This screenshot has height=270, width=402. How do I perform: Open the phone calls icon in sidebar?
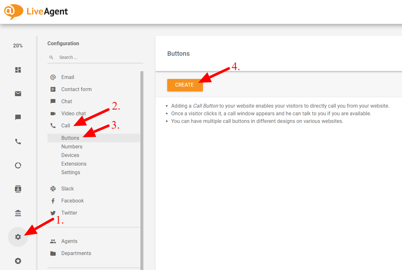[x=18, y=141]
